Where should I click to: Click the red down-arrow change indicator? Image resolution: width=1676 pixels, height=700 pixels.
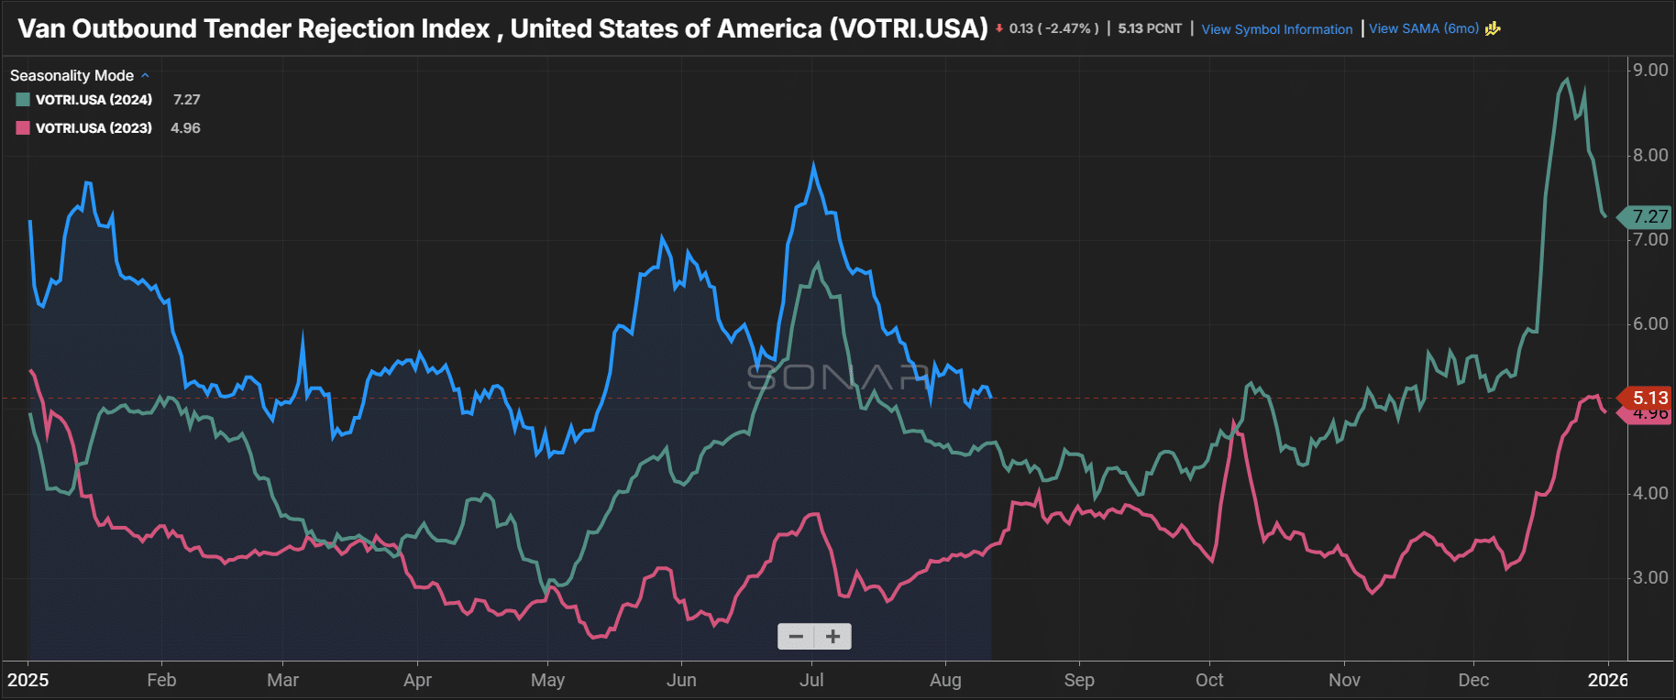tap(999, 28)
